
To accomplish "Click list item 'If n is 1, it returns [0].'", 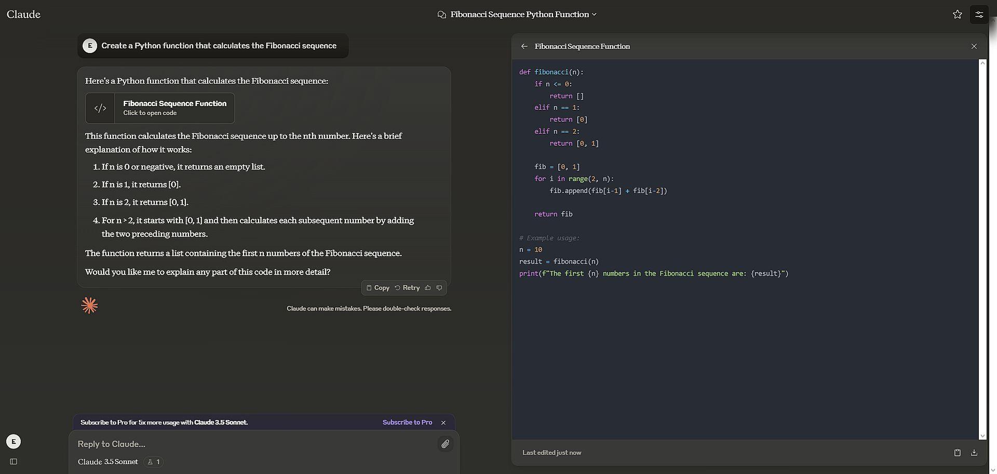I will click(141, 185).
